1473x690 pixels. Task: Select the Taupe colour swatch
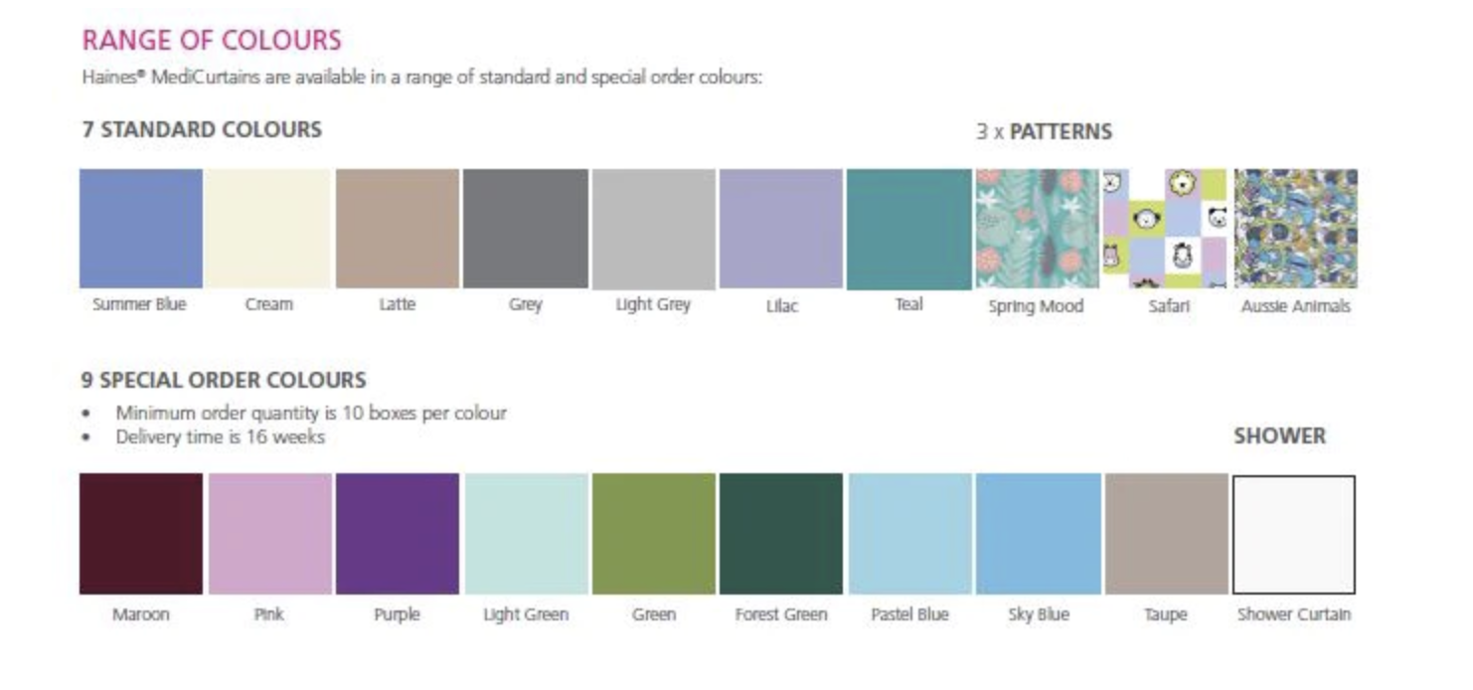click(x=1167, y=534)
